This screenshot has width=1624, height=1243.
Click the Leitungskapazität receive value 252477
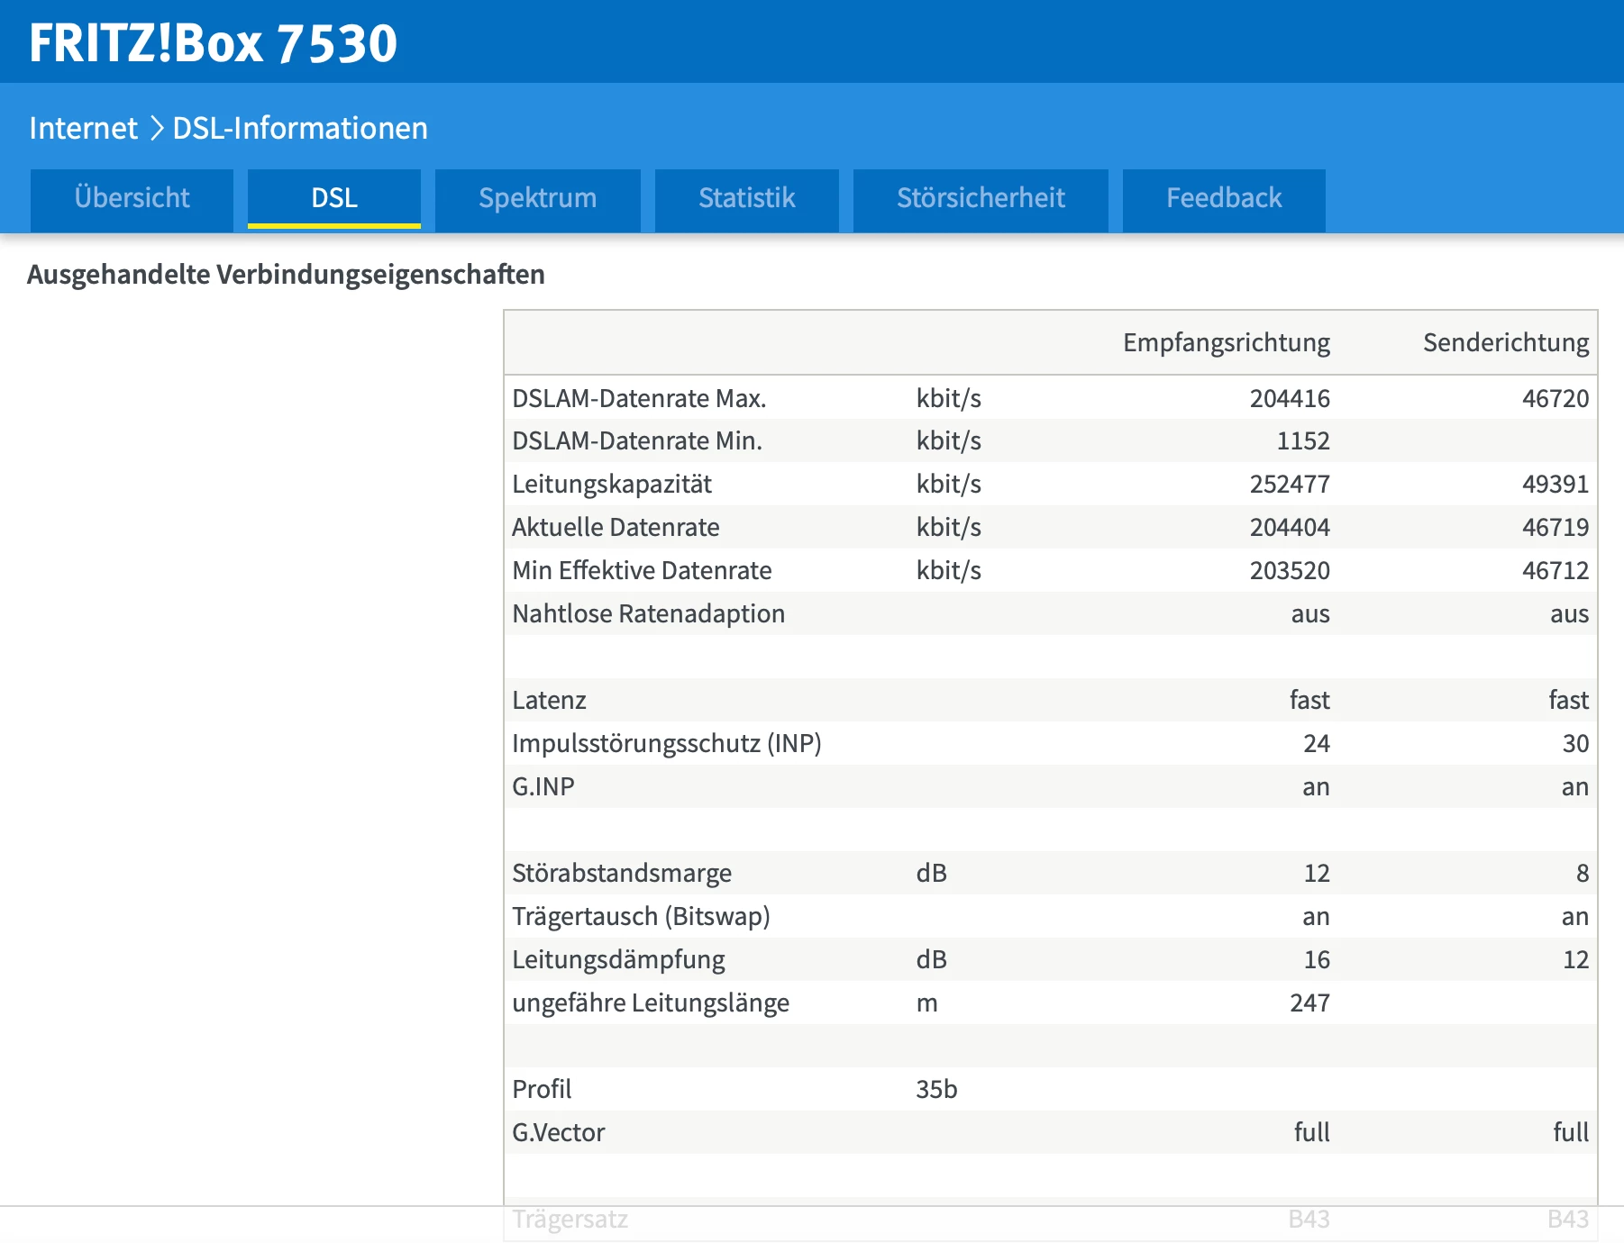click(1289, 484)
